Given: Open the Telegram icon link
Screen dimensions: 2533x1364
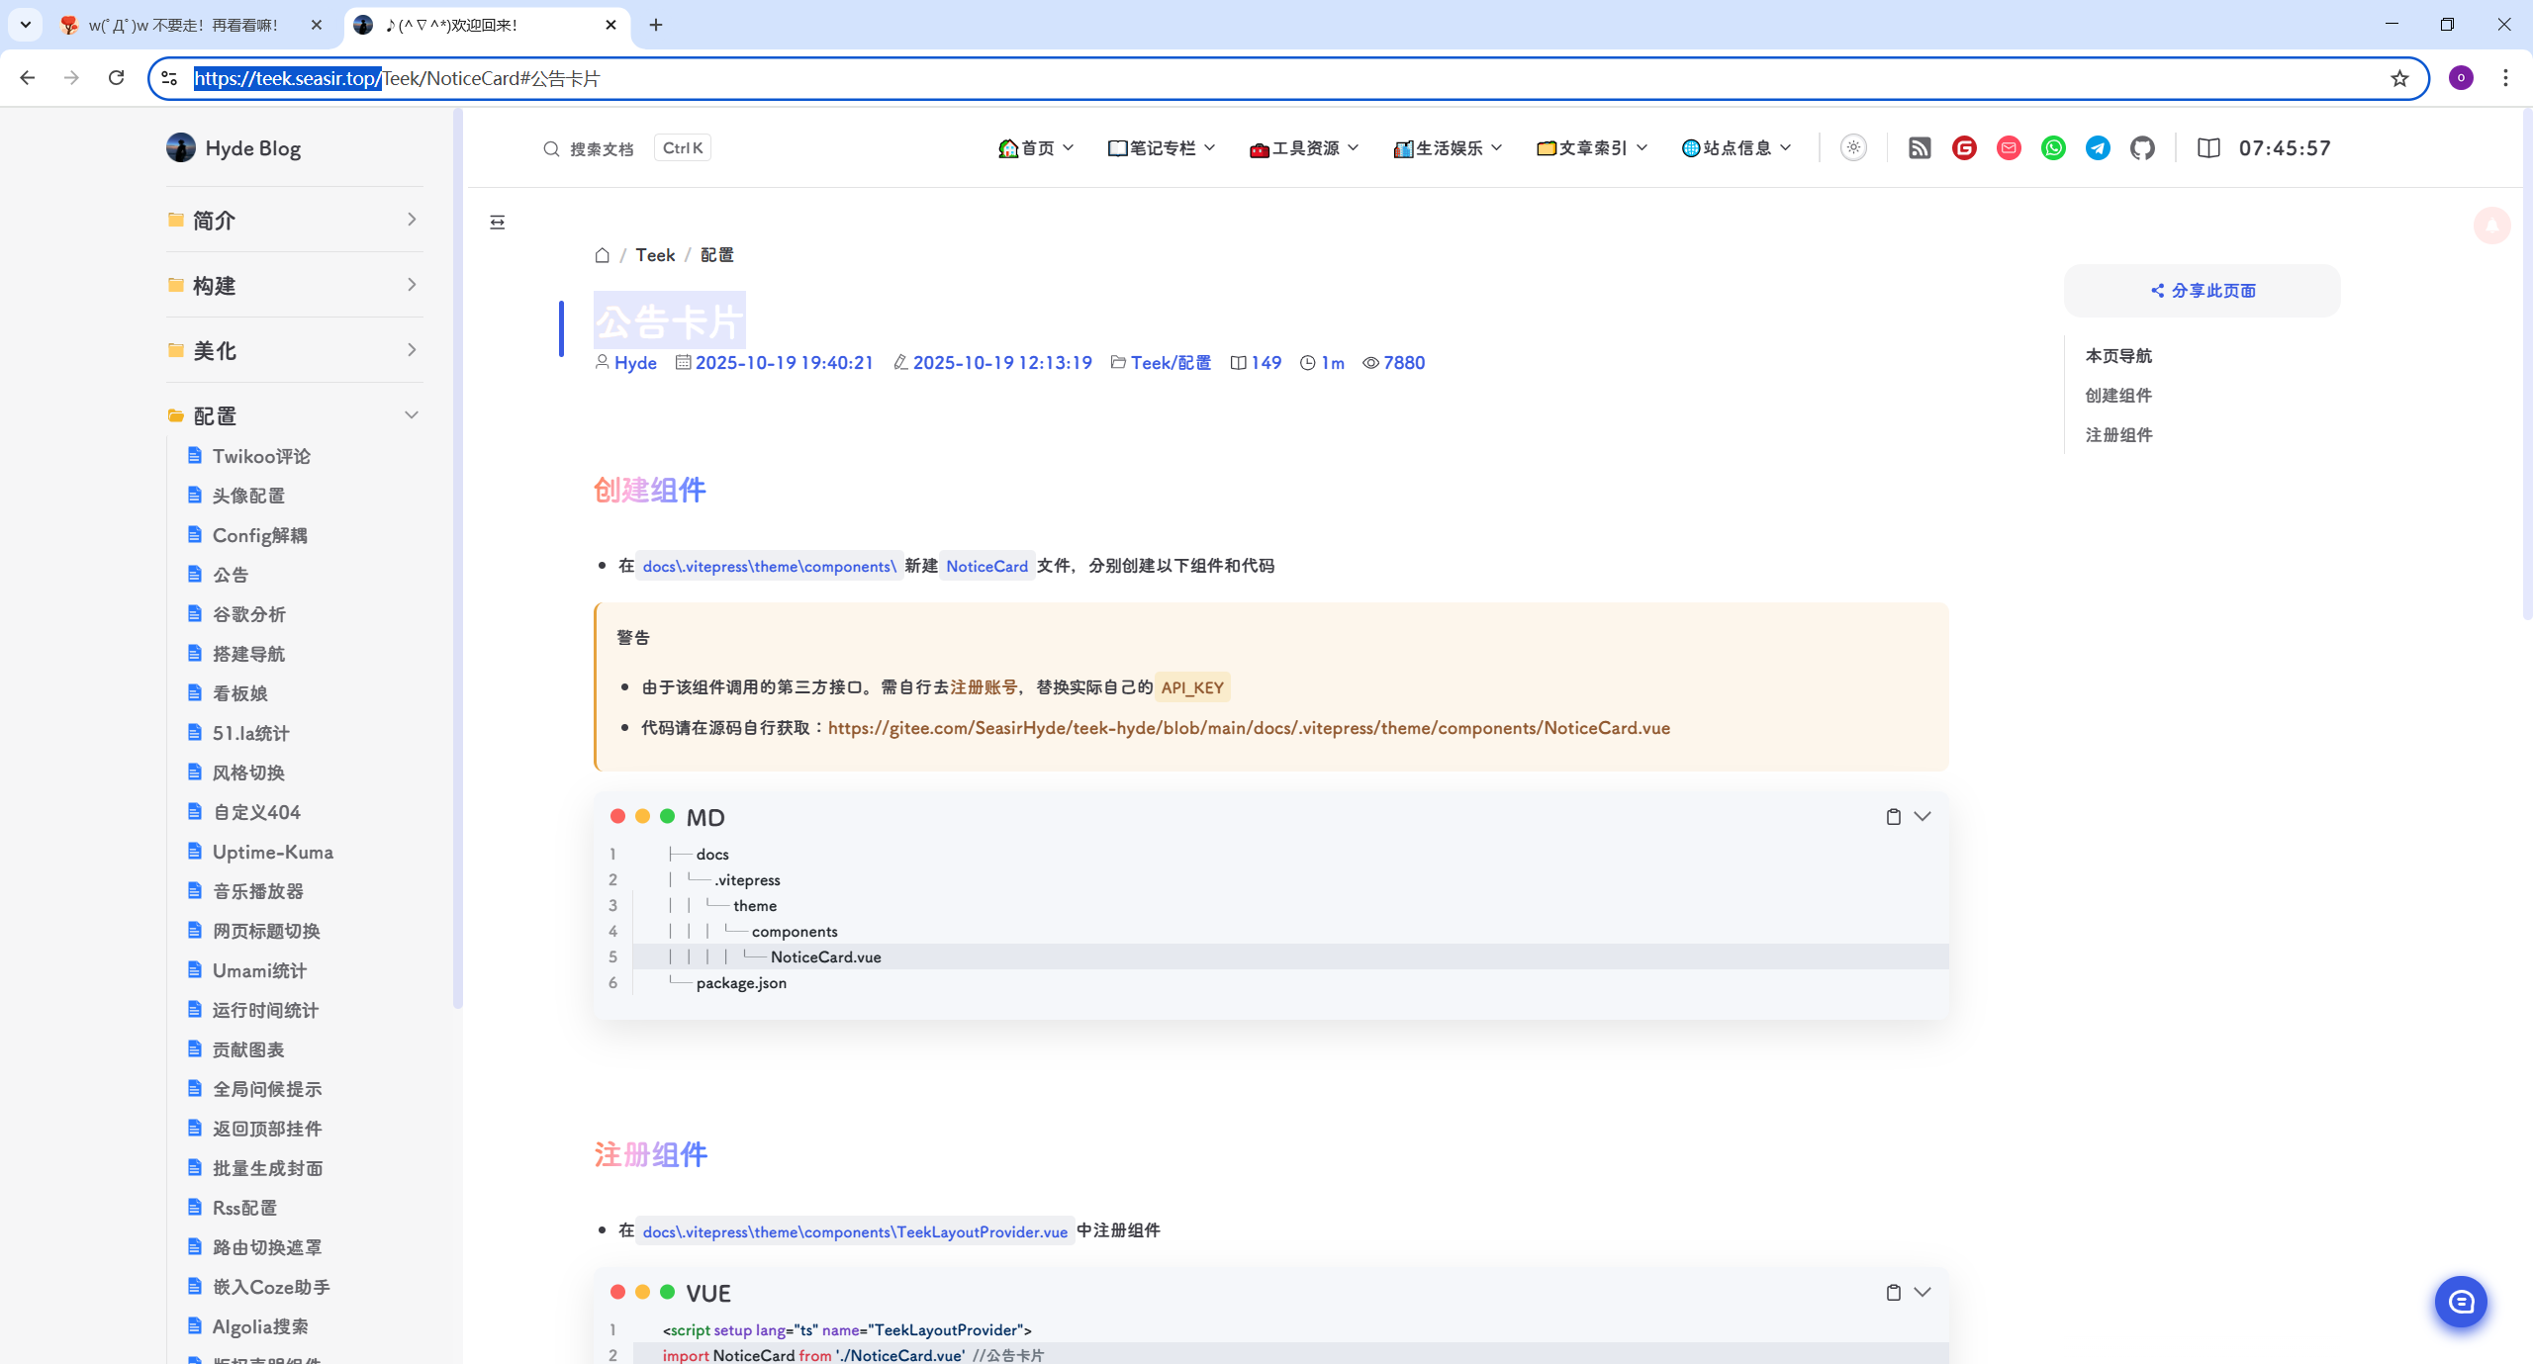Looking at the screenshot, I should pyautogui.click(x=2098, y=148).
